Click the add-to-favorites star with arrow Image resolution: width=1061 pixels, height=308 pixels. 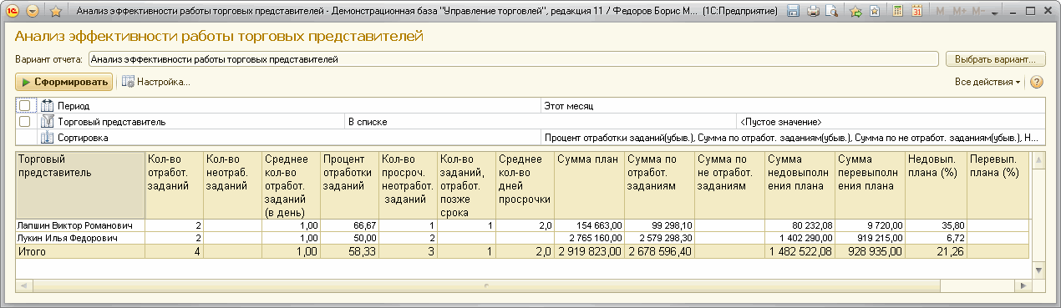pyautogui.click(x=855, y=12)
